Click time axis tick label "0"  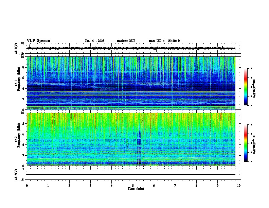(27, 186)
